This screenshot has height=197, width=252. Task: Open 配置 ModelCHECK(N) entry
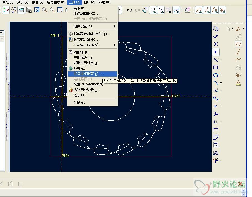(x=88, y=84)
